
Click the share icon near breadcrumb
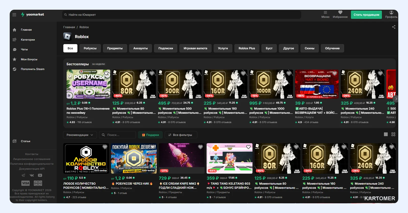pyautogui.click(x=393, y=27)
